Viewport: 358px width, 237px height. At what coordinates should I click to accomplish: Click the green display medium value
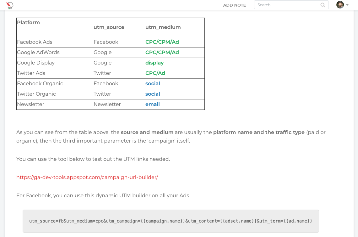[x=155, y=63]
